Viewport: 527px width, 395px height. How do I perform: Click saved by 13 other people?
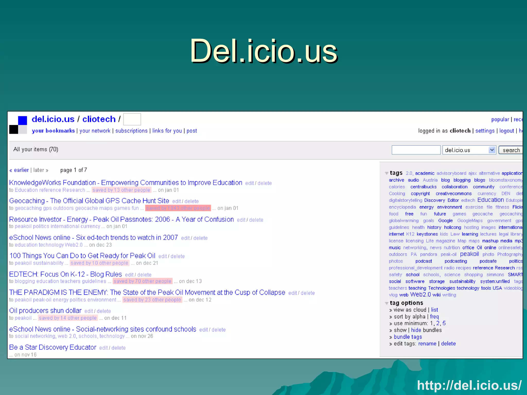coord(121,190)
